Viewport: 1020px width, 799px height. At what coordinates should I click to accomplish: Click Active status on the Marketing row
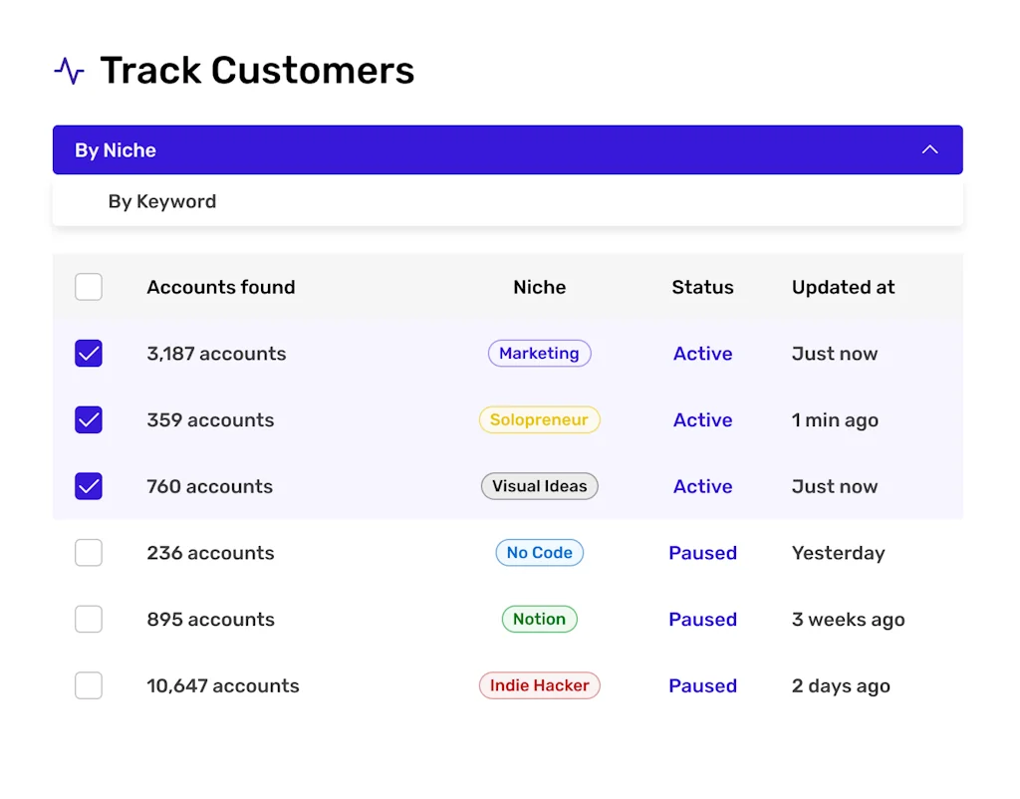(702, 353)
